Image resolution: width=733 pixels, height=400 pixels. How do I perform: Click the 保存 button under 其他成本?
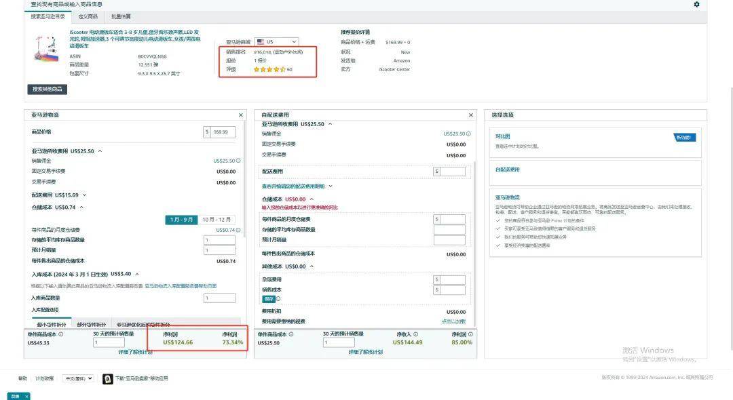point(268,299)
